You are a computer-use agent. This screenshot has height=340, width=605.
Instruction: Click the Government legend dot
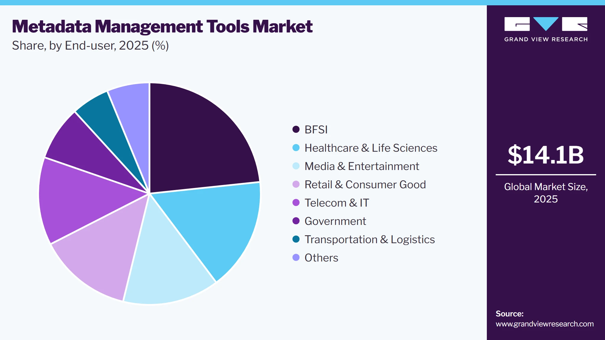coord(296,221)
